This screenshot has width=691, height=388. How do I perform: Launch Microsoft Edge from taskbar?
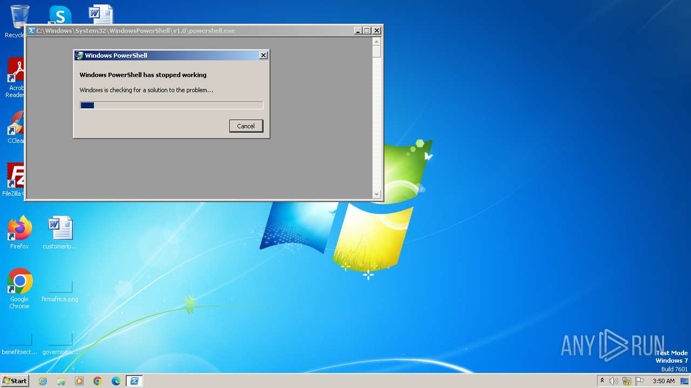point(116,381)
